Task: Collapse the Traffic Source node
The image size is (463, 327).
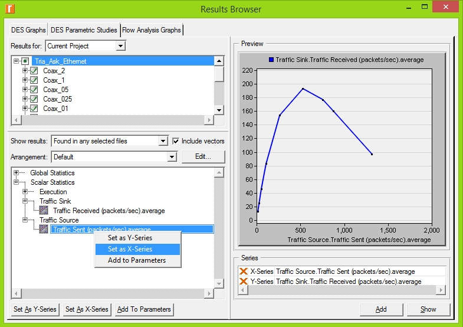Action: pyautogui.click(x=25, y=220)
